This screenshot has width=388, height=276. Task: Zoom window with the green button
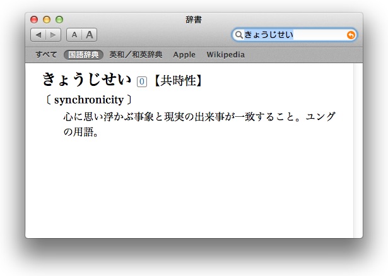tap(59, 20)
